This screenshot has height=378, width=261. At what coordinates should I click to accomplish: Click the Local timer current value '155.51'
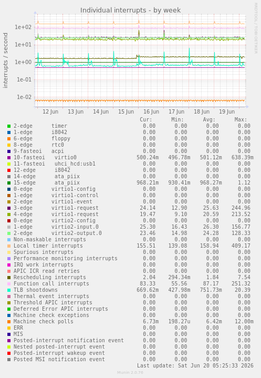coord(146,246)
